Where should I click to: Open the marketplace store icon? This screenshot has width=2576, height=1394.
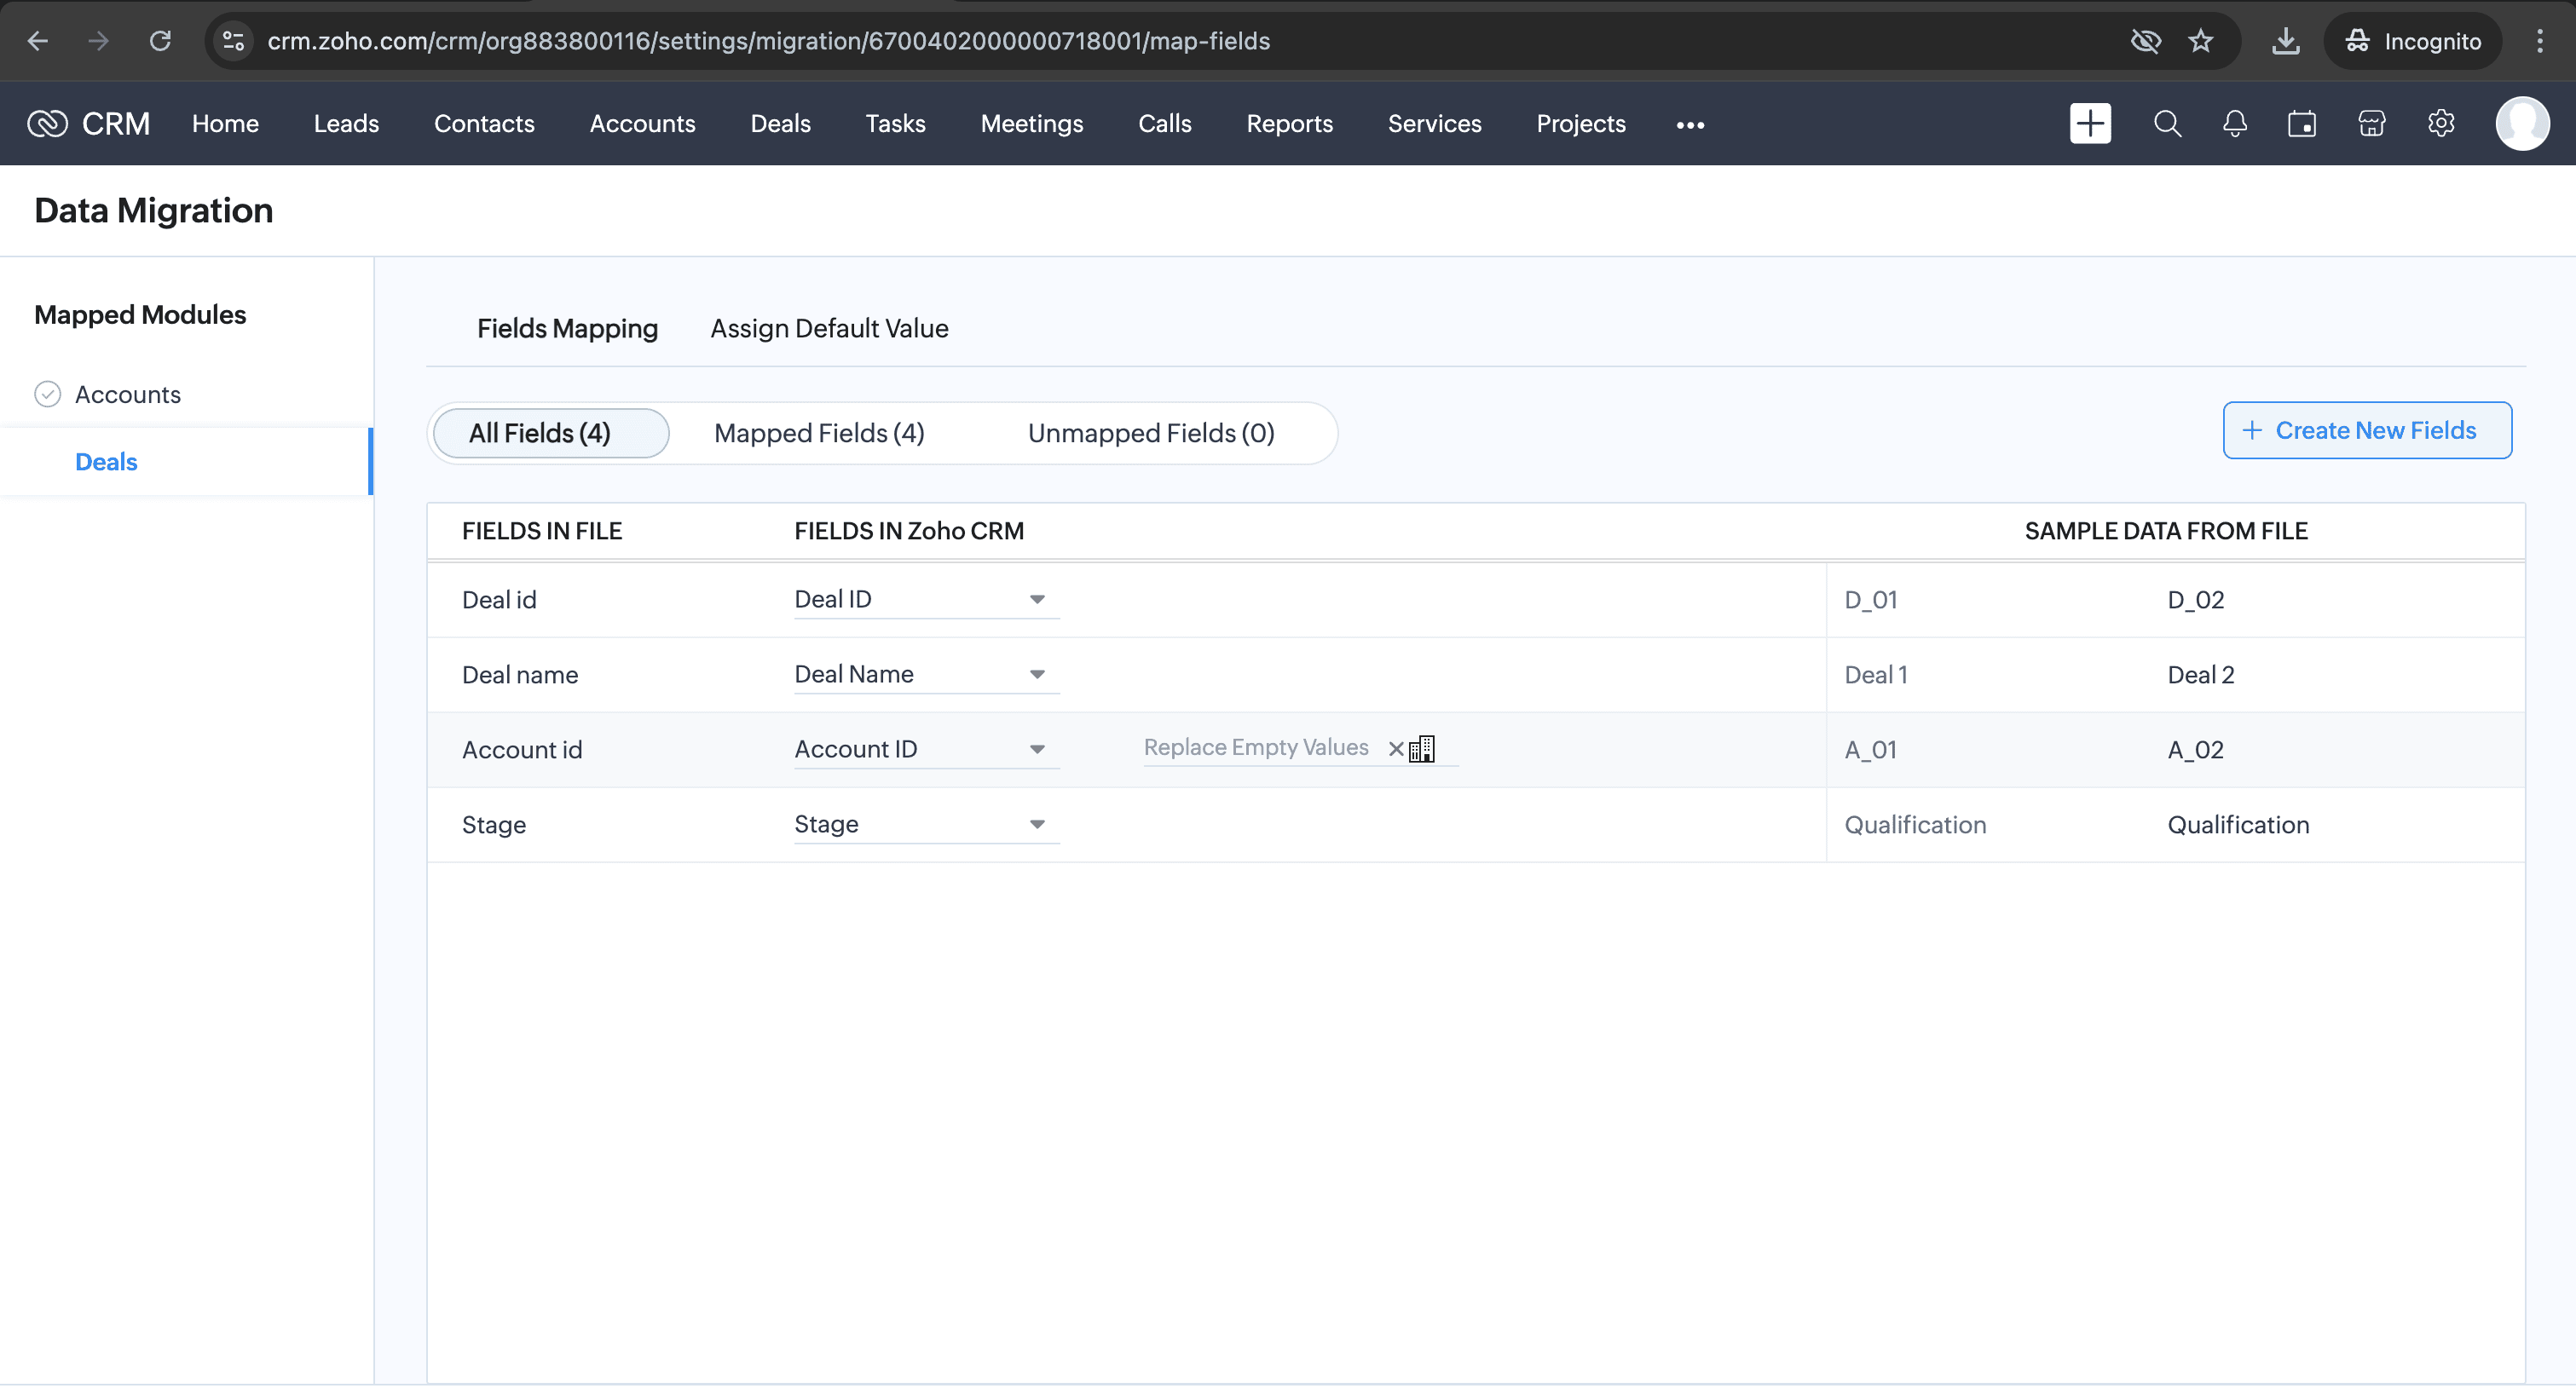click(x=2371, y=124)
